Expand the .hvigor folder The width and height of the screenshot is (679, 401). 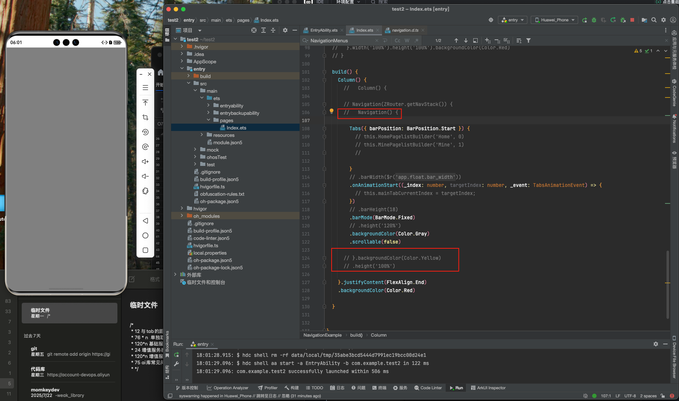tap(182, 47)
